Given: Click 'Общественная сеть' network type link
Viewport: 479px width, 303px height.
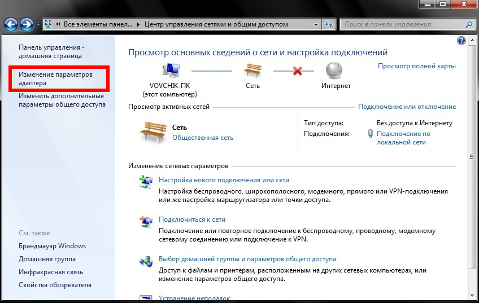Looking at the screenshot, I should [x=203, y=138].
